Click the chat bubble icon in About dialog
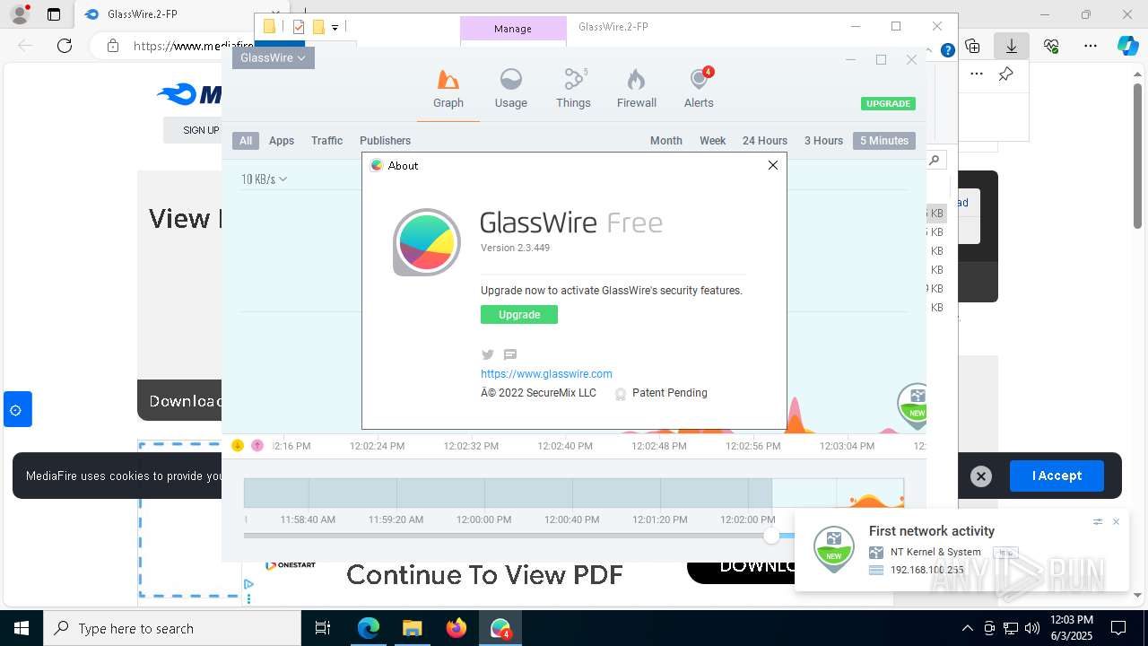1148x646 pixels. (510, 354)
